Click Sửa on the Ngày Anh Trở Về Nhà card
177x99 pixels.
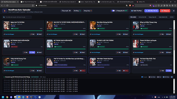coord(32,34)
